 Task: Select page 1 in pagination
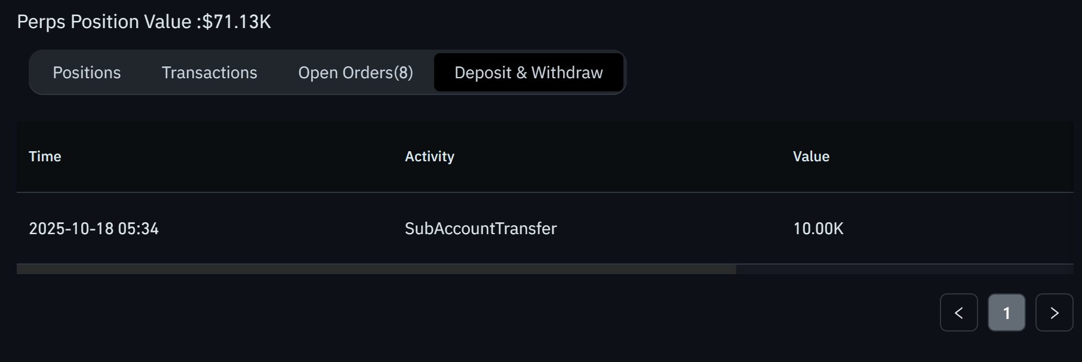(x=1006, y=312)
